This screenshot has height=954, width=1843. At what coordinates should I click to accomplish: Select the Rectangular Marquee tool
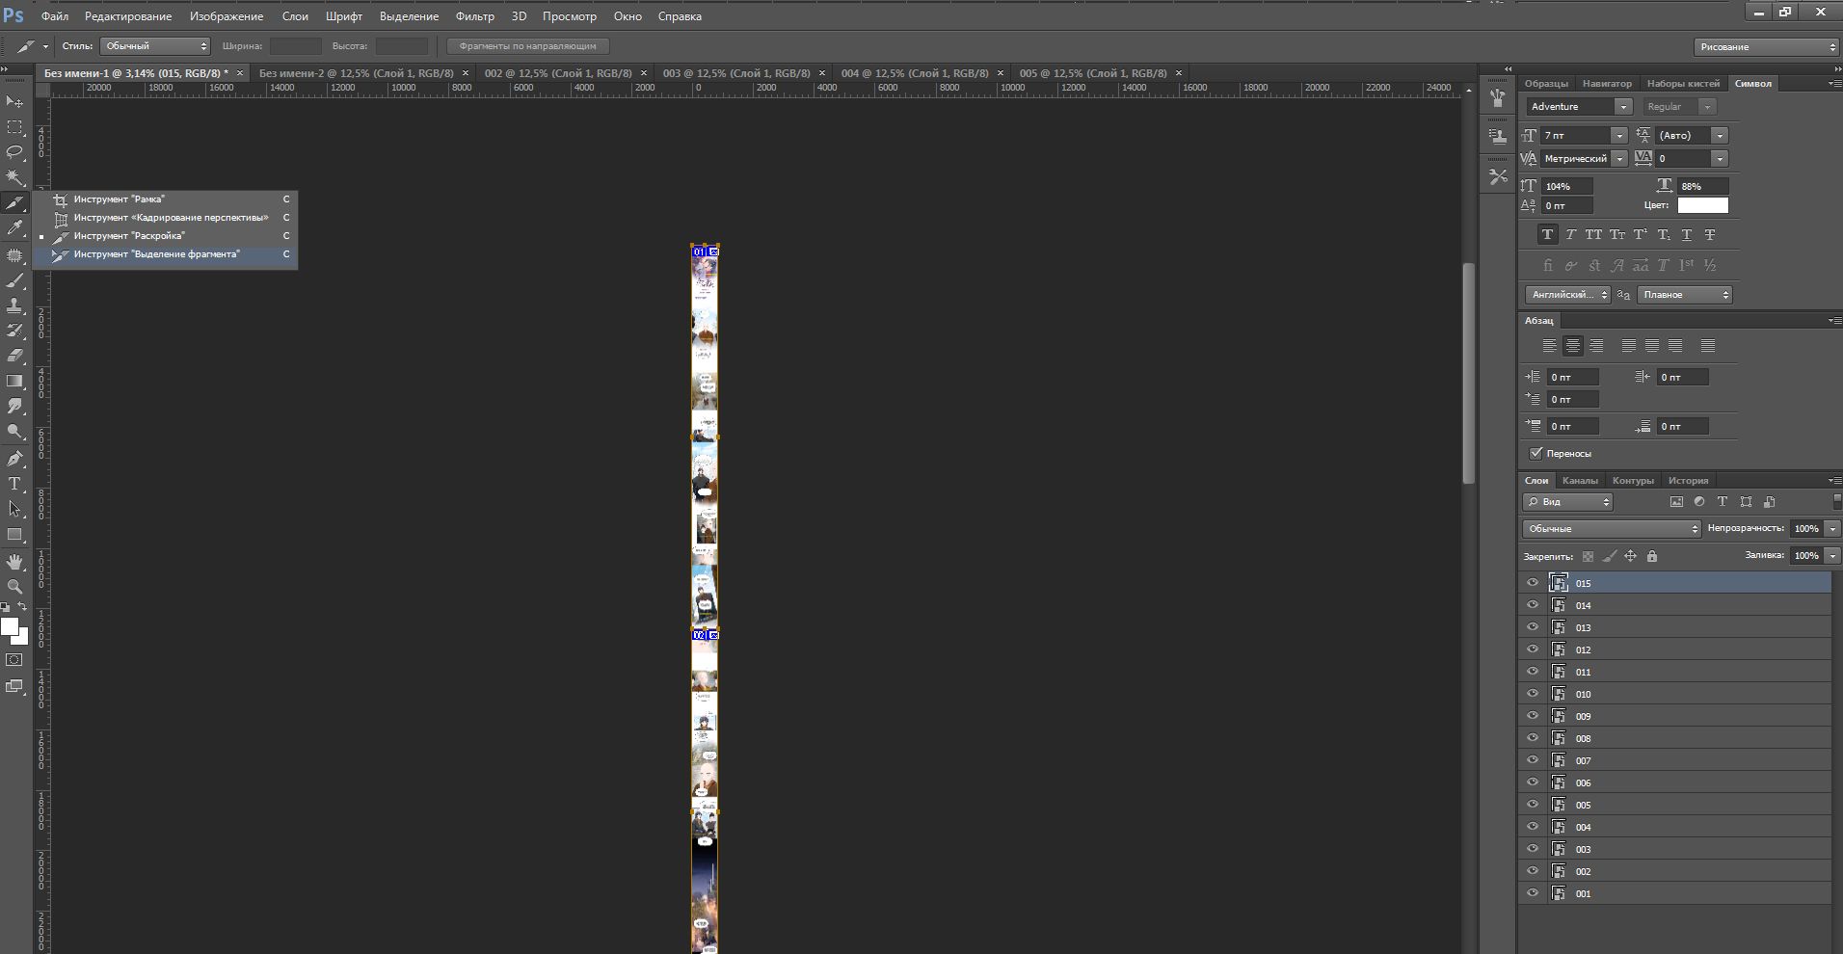(x=14, y=127)
